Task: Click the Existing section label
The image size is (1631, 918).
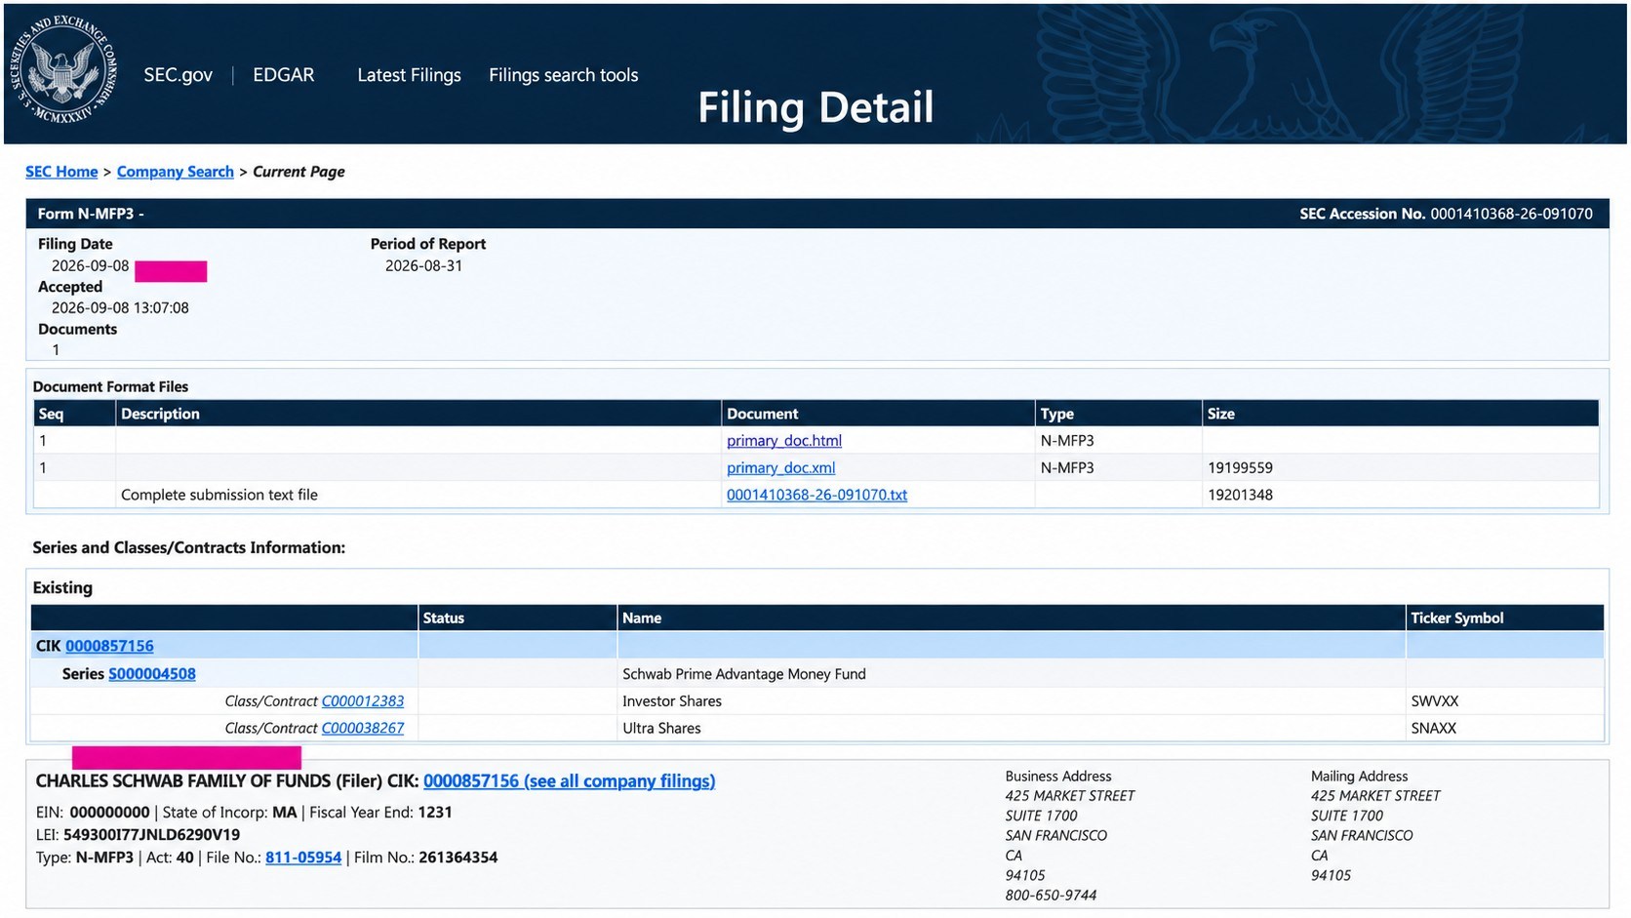Action: click(62, 588)
